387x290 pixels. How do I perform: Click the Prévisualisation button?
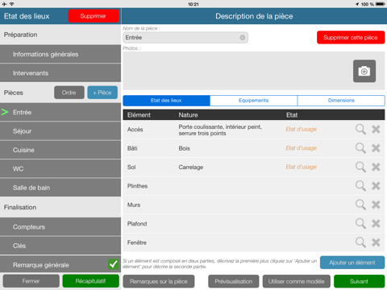click(234, 281)
